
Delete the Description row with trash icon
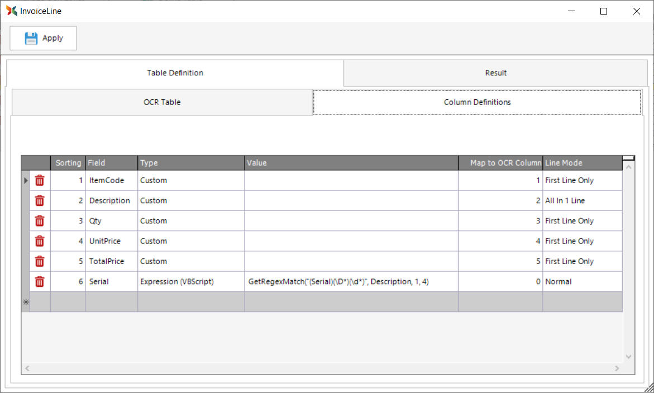click(x=40, y=200)
